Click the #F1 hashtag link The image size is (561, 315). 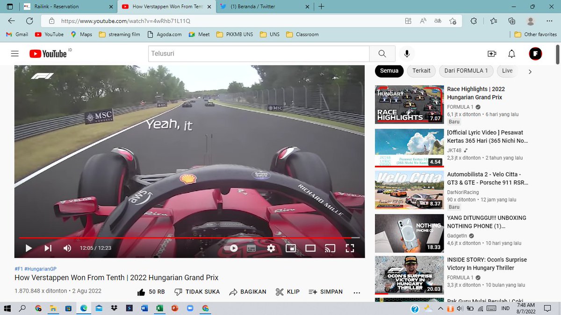pos(19,269)
